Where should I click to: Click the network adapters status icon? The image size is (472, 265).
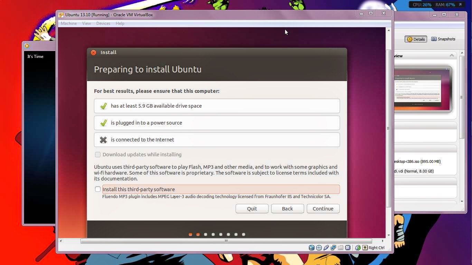[333, 248]
